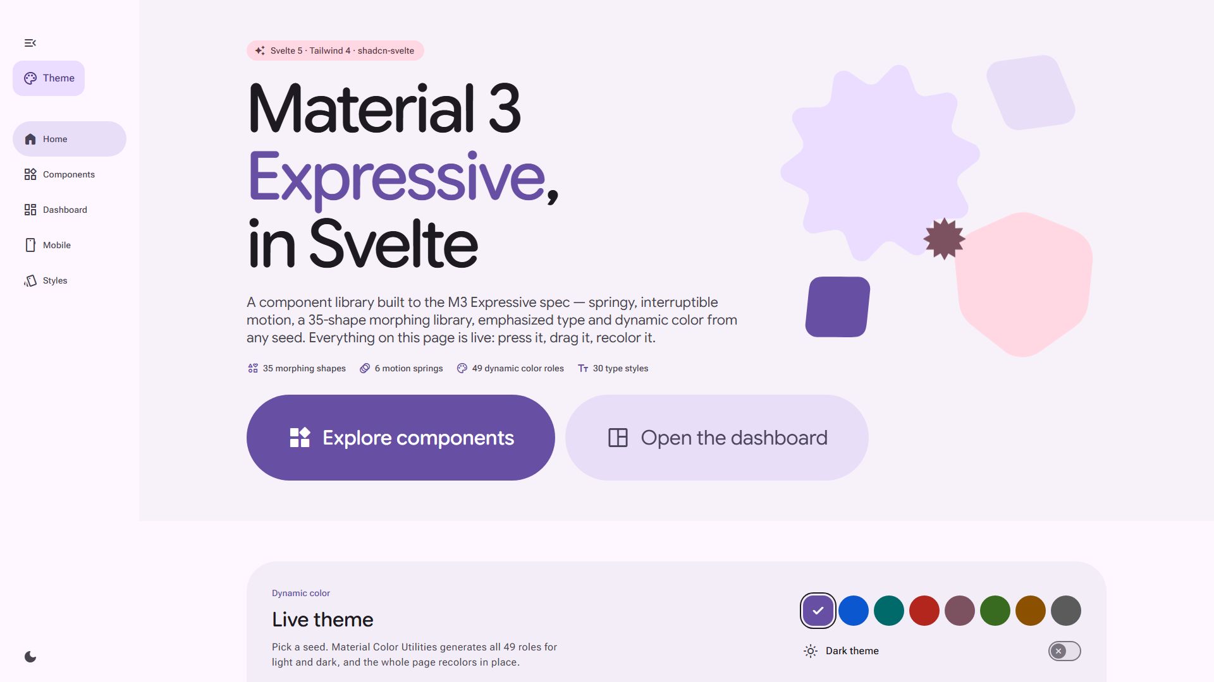Click the 49 dynamic color roles text
Screen dimensions: 1214x682
(x=518, y=368)
